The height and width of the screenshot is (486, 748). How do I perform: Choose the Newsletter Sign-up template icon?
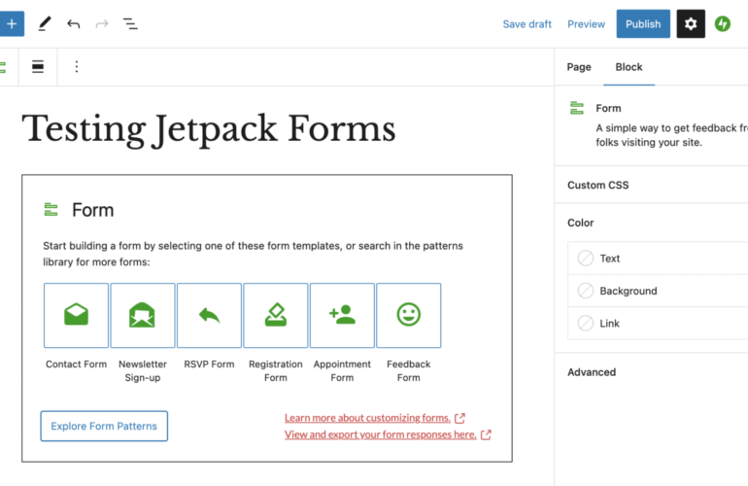[143, 315]
